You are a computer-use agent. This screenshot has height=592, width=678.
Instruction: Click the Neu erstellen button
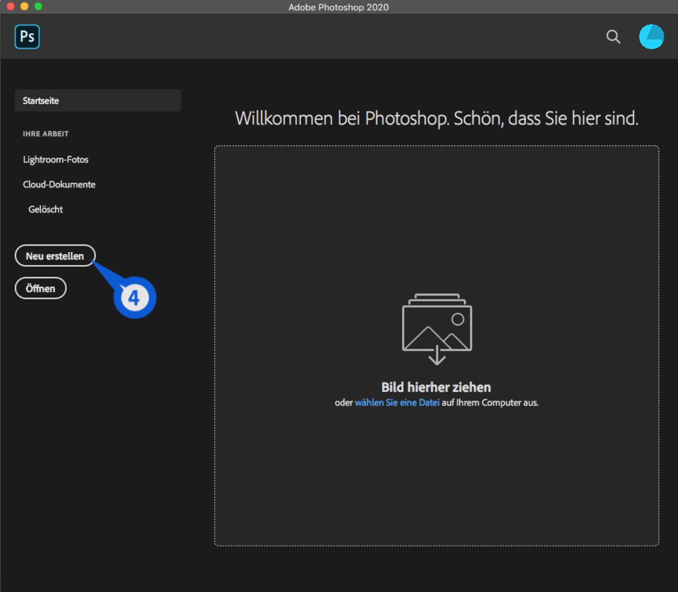pyautogui.click(x=55, y=256)
